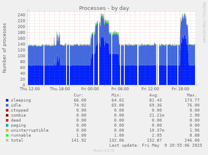Click the 'Thu 12:00' time axis label
The width and height of the screenshot is (208, 155).
30,89
